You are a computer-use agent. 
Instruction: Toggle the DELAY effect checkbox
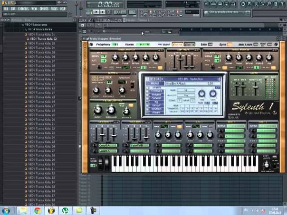(147, 106)
